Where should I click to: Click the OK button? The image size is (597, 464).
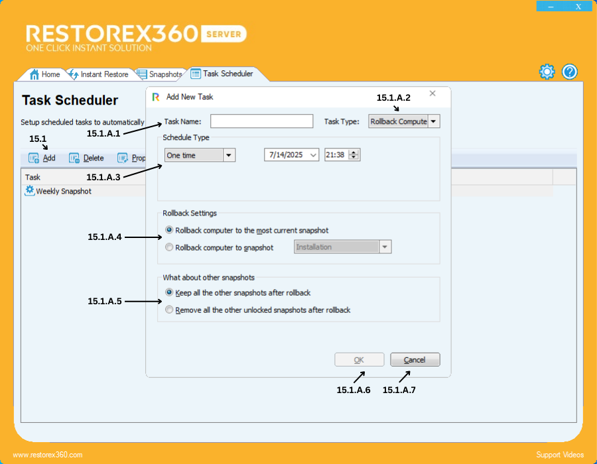point(359,360)
